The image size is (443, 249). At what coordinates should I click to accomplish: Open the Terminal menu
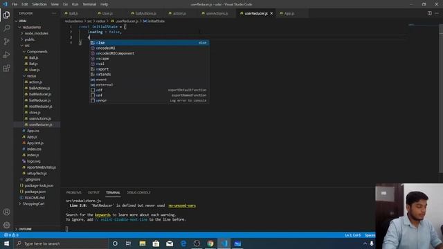tap(89, 4)
